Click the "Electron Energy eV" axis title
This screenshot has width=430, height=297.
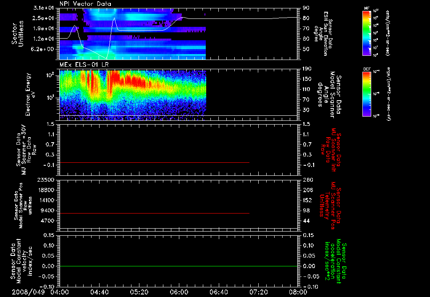(x=30, y=94)
